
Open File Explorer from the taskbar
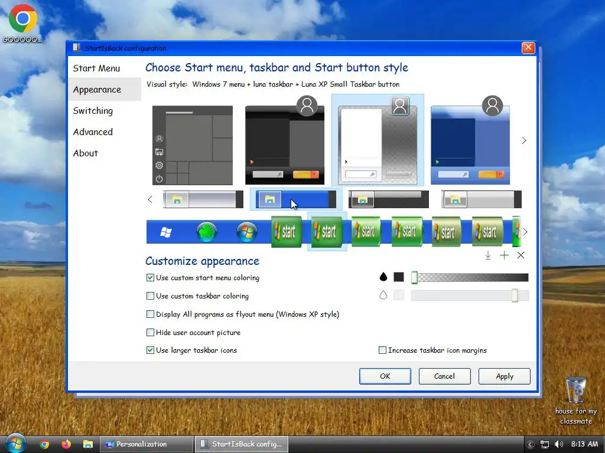click(88, 444)
